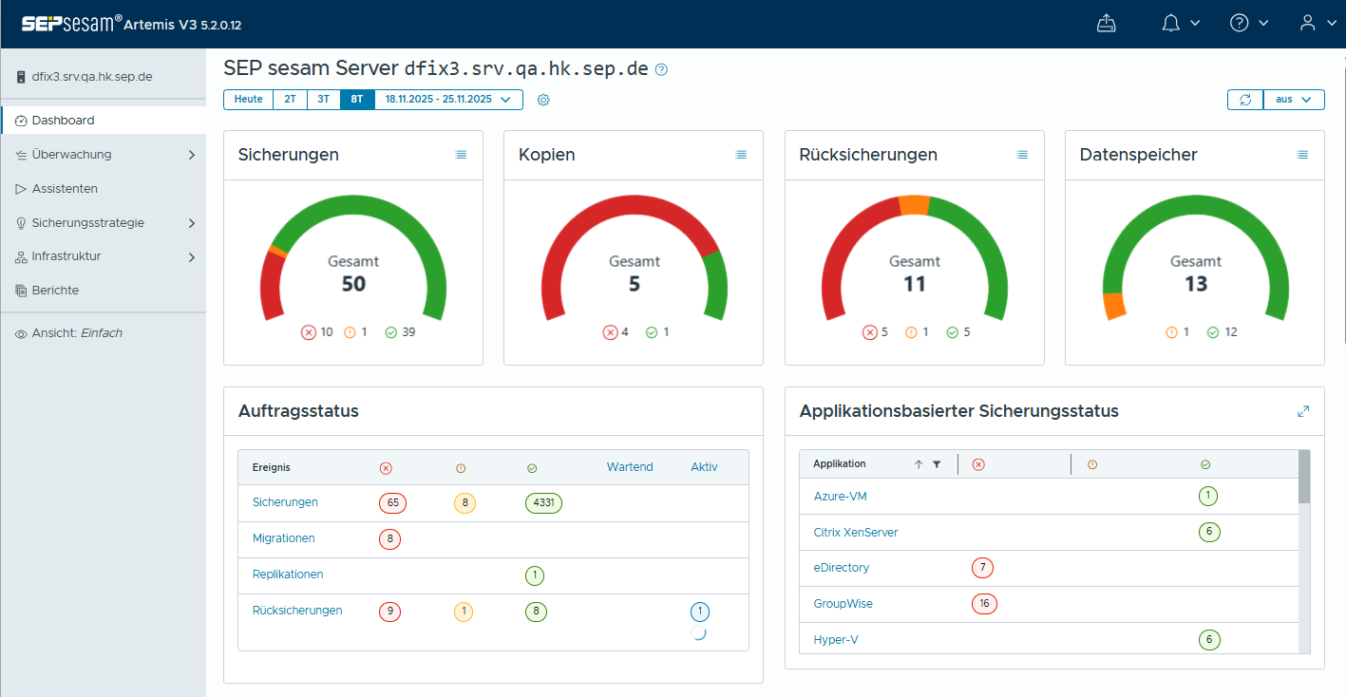This screenshot has height=697, width=1346.
Task: Click the help question mark icon
Action: coord(1239,22)
